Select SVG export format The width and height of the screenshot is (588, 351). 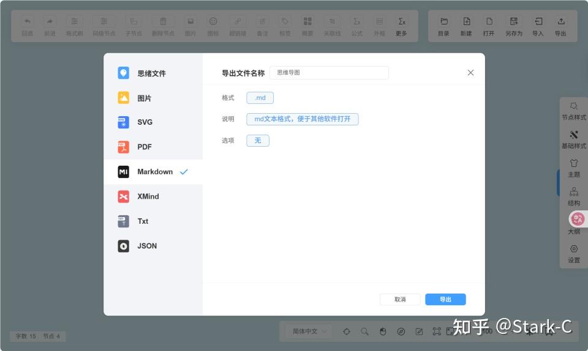pos(145,122)
